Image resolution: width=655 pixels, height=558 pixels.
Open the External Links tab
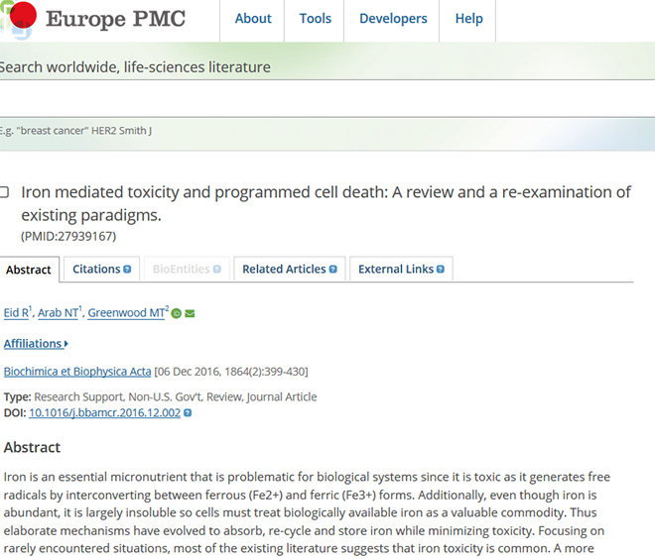[401, 269]
